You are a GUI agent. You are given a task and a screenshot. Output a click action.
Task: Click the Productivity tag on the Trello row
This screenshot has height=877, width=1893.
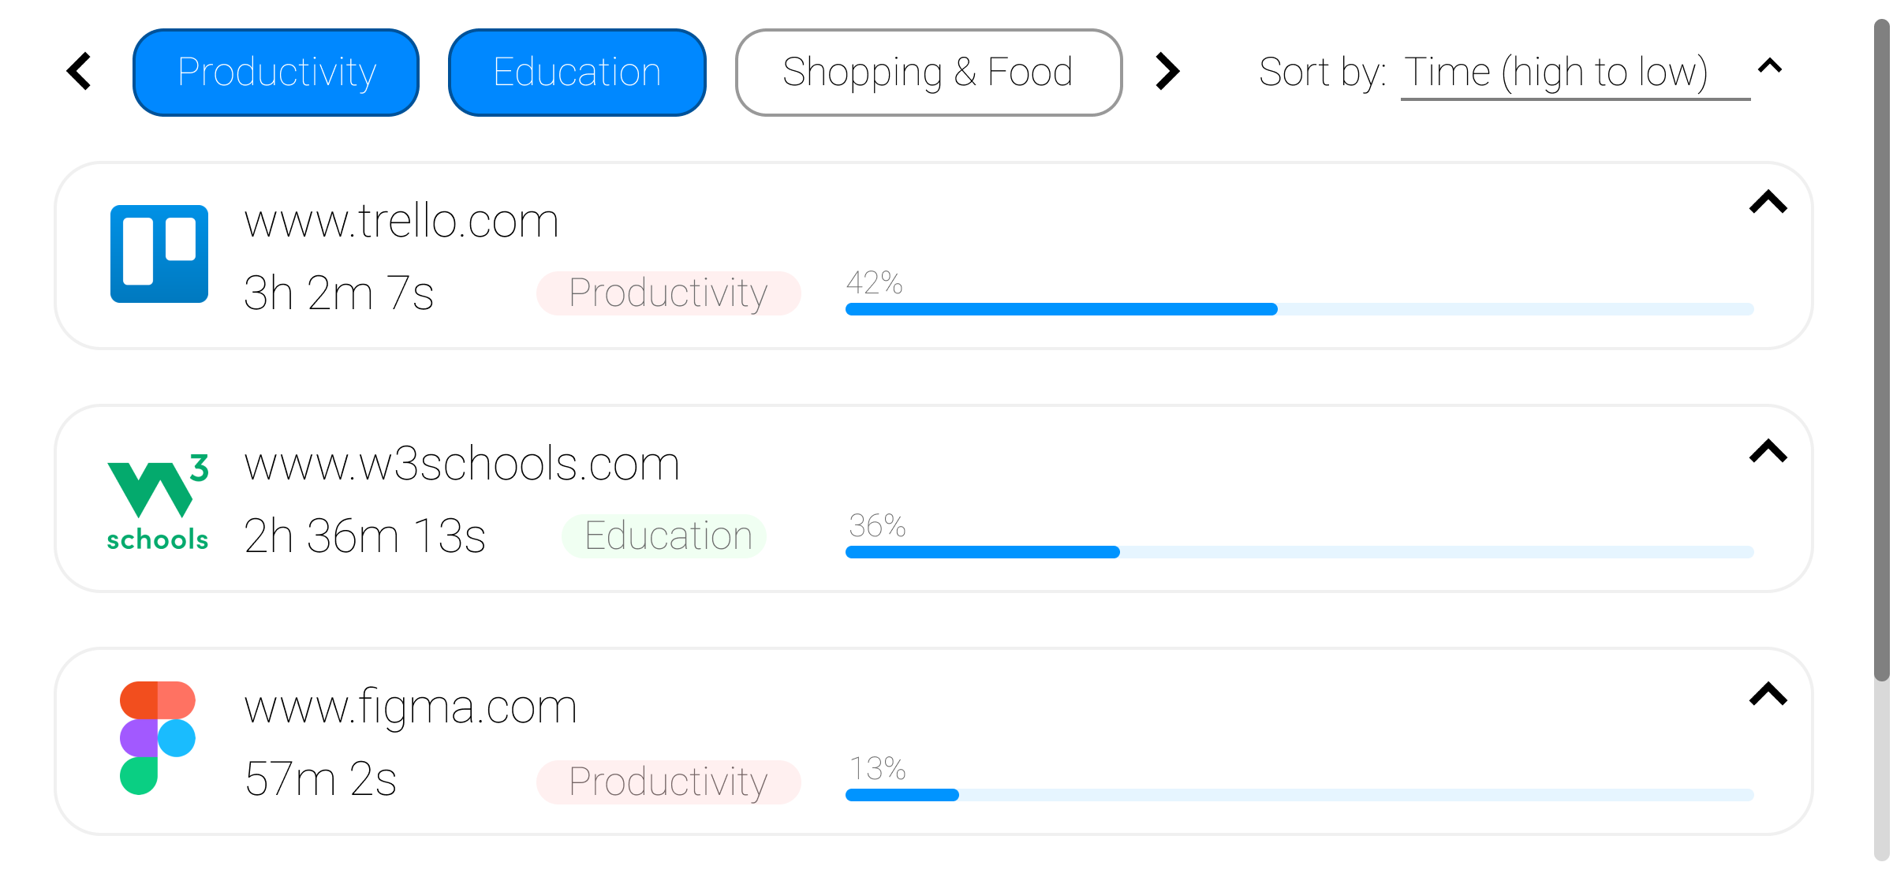tap(668, 293)
